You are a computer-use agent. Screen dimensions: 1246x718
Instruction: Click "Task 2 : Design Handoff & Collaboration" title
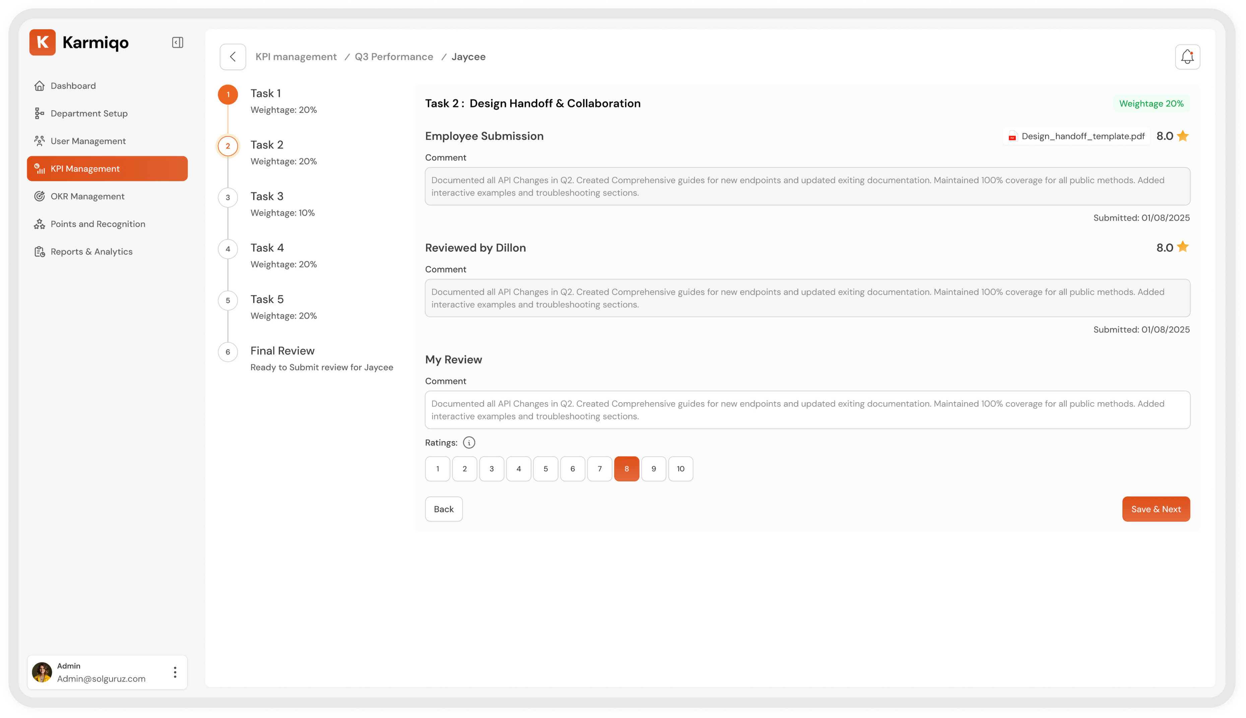(533, 103)
